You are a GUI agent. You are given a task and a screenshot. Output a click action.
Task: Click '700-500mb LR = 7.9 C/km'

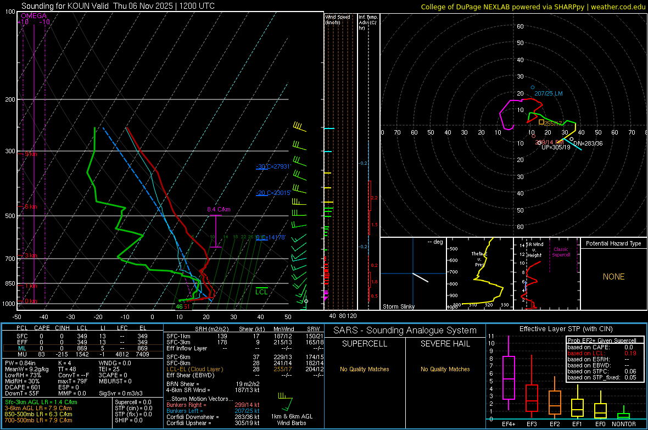[x=38, y=420]
